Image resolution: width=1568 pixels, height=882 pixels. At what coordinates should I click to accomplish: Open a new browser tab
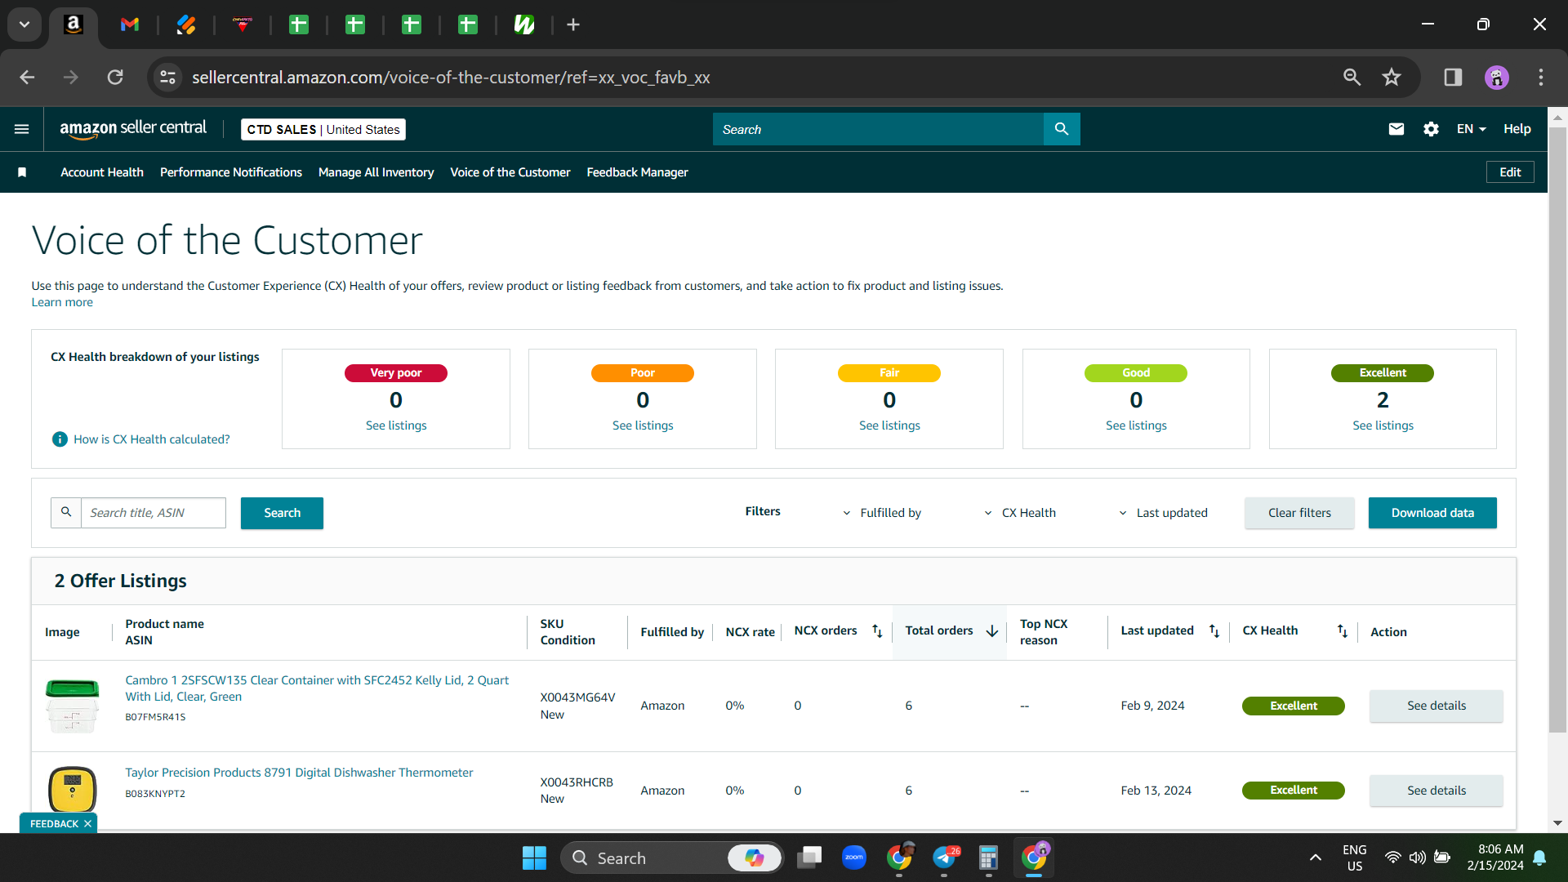[x=573, y=24]
